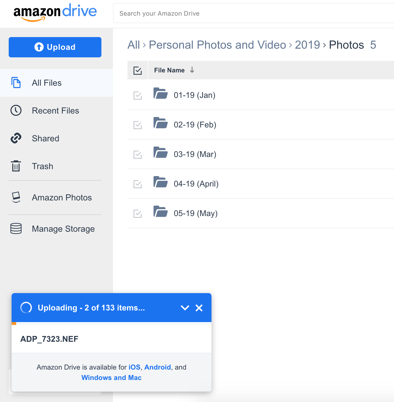Screen dimensions: 394x402
Task: Collapse the upload panel with chevron
Action: (185, 308)
